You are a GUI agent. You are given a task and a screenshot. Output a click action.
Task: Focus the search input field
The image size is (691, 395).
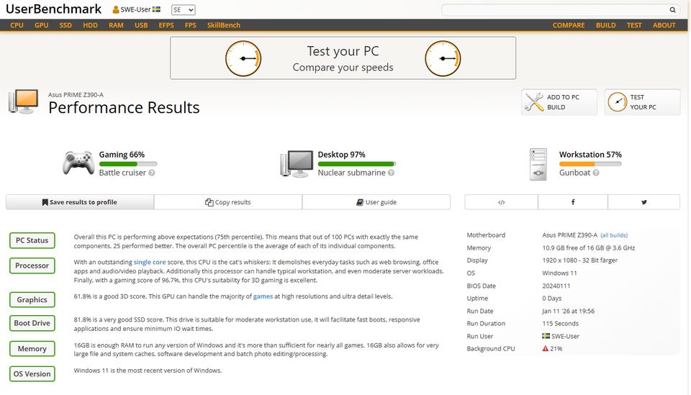[555, 9]
